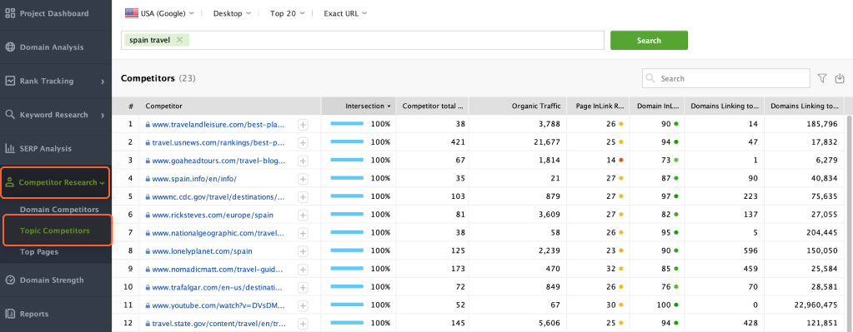Click the Keyword Research magnifier icon
853x332 pixels.
coord(10,115)
